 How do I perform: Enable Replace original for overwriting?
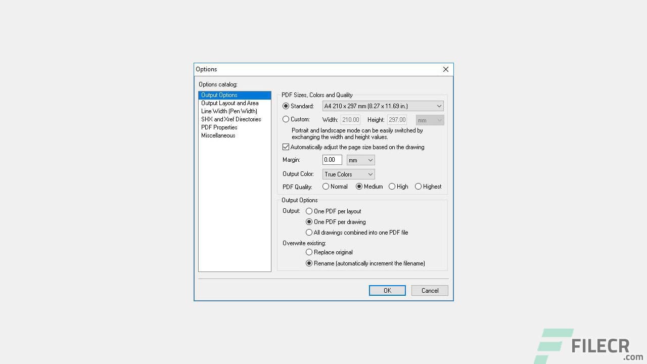coord(309,252)
